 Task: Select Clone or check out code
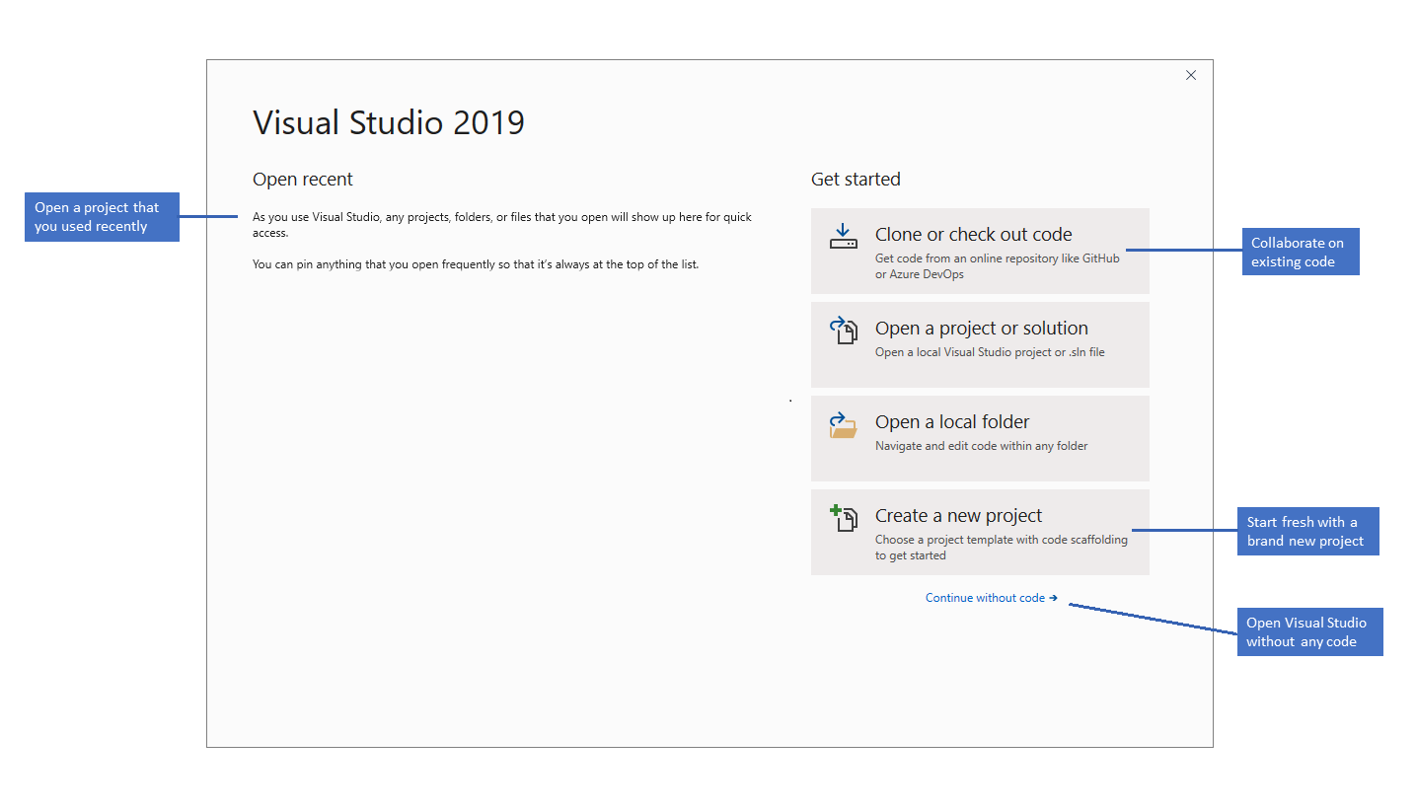tap(973, 235)
